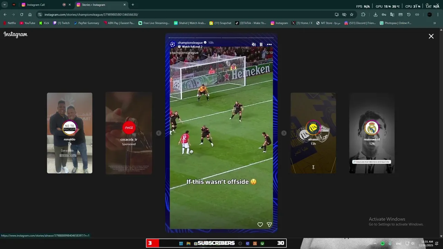Viewport: 443px width, 249px height.
Task: Open the MT Store bookmark
Action: 328,23
